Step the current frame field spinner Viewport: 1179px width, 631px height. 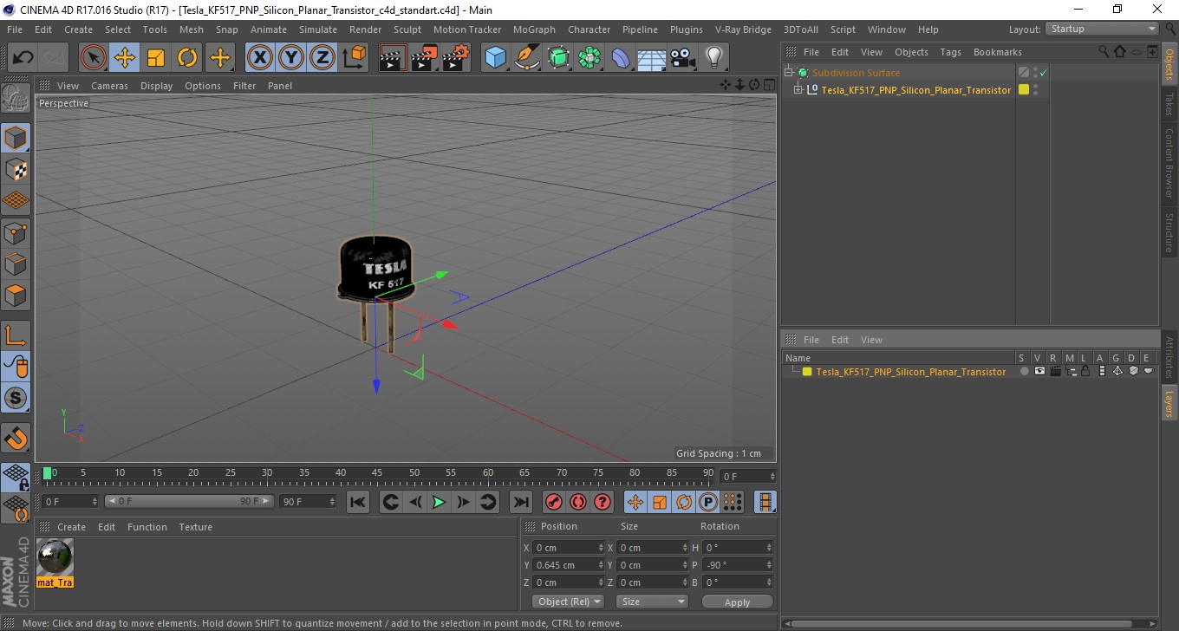tap(94, 502)
